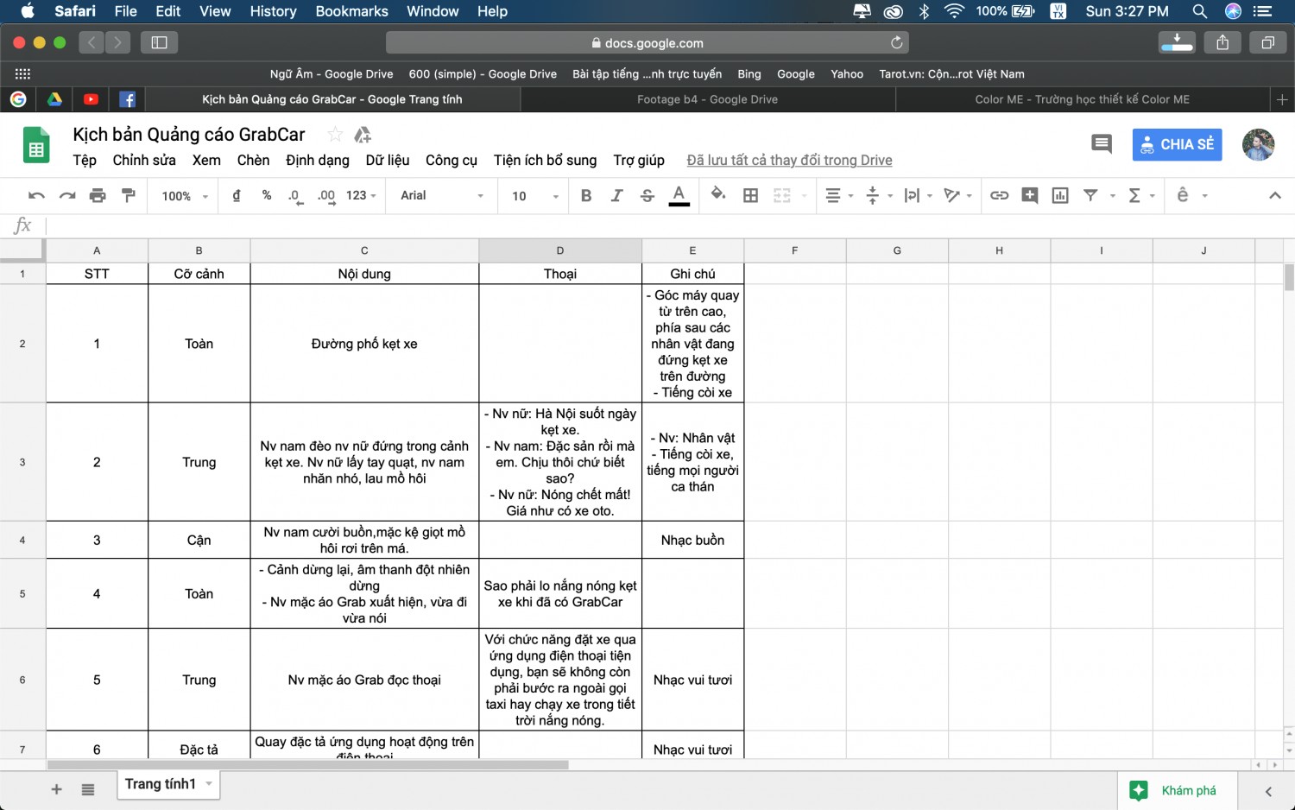Image resolution: width=1295 pixels, height=810 pixels.
Task: Open the 100% zoom dropdown
Action: coord(185,196)
